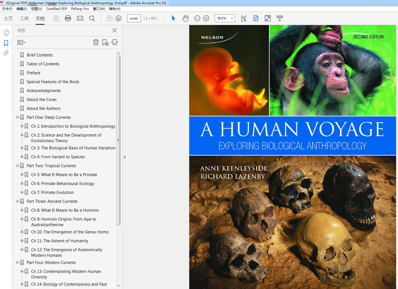Expand Ch 3 Biological Basis node

pyautogui.click(x=22, y=148)
